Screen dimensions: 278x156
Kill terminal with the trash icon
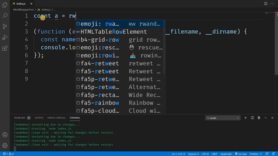tap(259, 118)
